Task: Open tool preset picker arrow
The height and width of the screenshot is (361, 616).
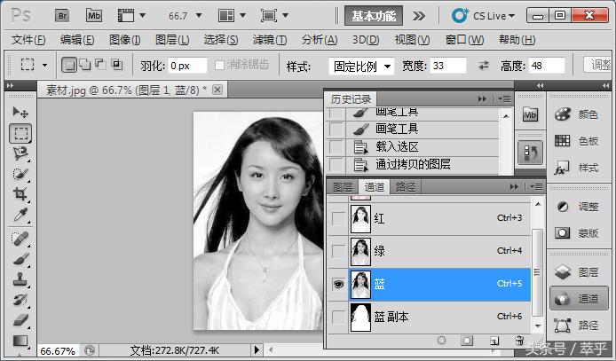Action: (x=44, y=65)
